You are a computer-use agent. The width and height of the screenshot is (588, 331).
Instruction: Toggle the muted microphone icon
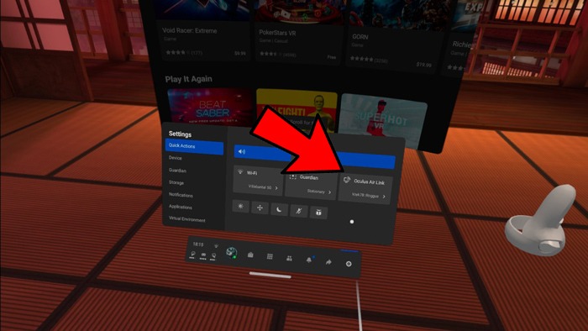(x=299, y=212)
